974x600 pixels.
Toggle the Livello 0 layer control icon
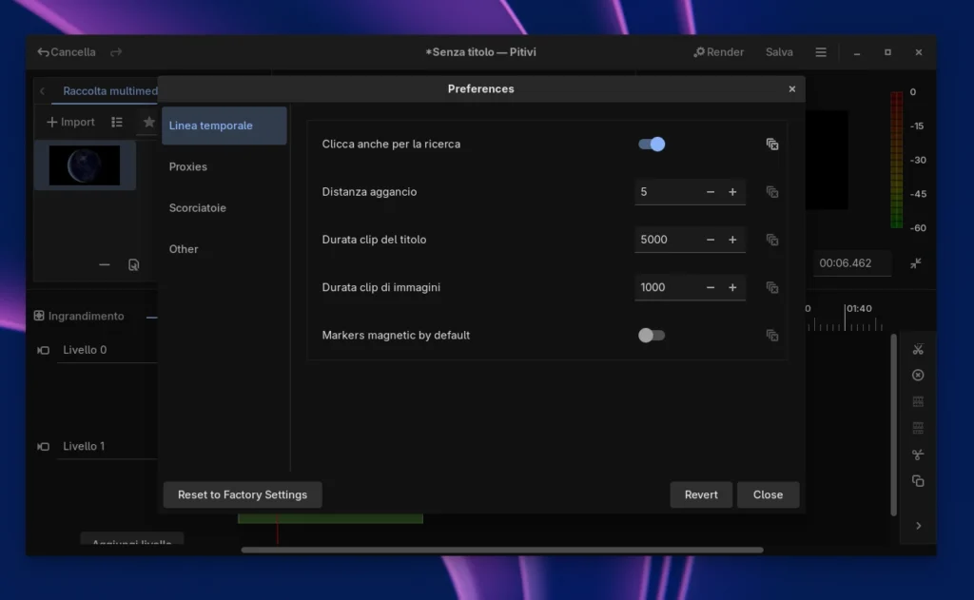pyautogui.click(x=43, y=351)
